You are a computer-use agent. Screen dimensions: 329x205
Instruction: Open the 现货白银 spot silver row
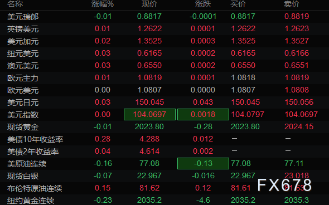(x=164, y=176)
